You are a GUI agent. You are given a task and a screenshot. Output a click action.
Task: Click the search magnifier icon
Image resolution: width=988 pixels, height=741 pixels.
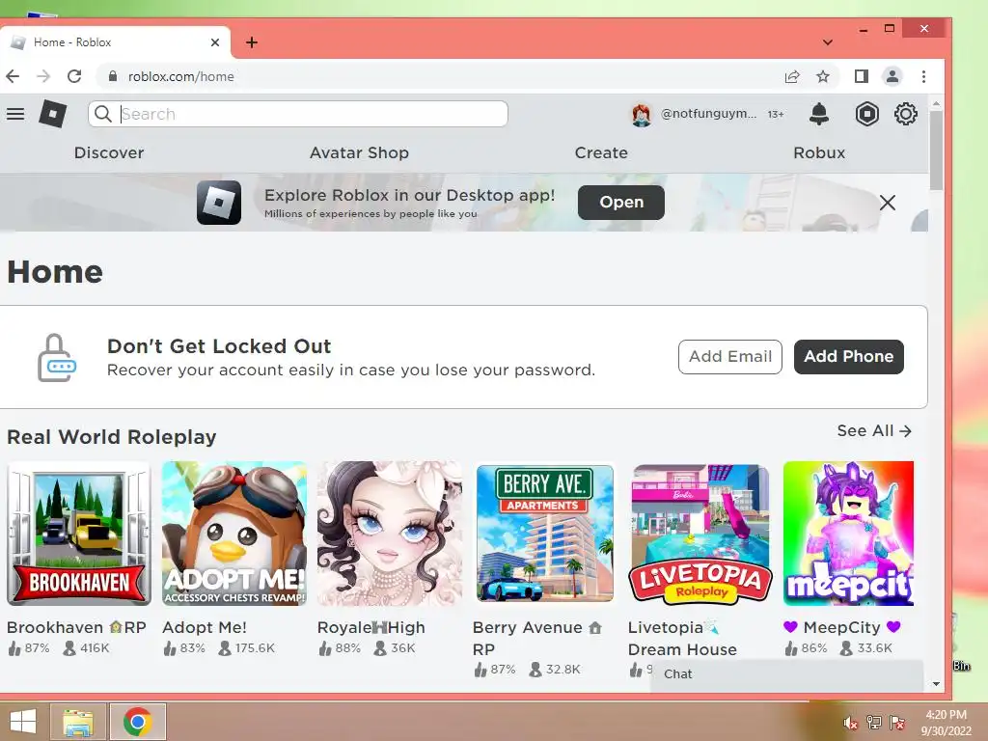(x=102, y=114)
